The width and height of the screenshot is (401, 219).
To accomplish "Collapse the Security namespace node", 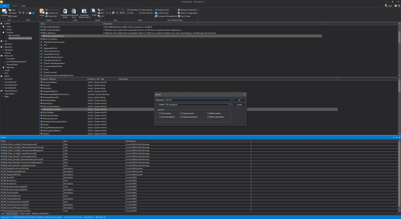I will [x=4, y=33].
